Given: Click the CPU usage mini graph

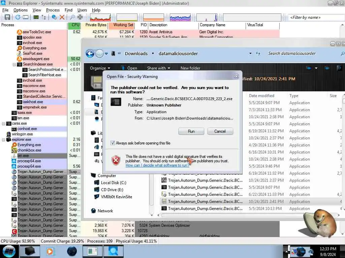Looking at the screenshot, I should tap(100, 17).
